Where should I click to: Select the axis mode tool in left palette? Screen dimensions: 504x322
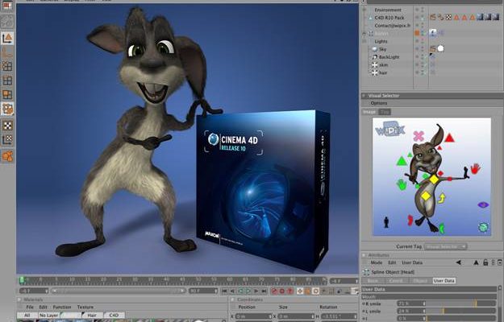7,38
